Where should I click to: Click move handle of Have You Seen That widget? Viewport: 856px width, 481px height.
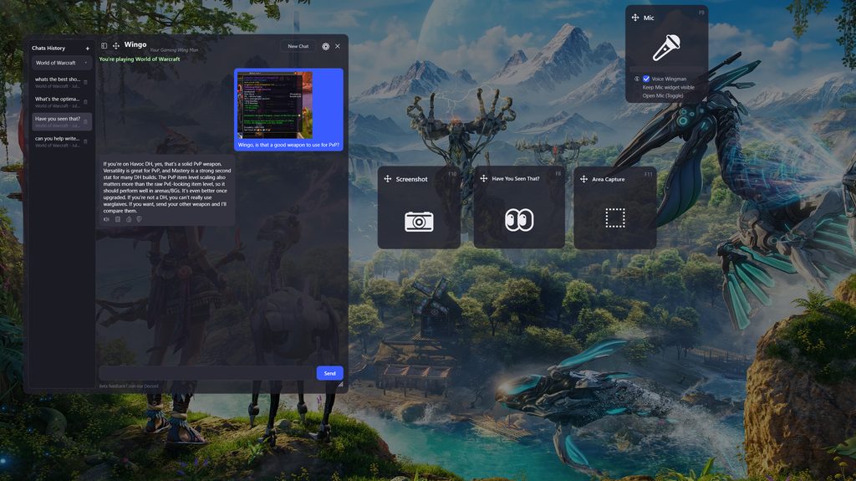(x=483, y=178)
